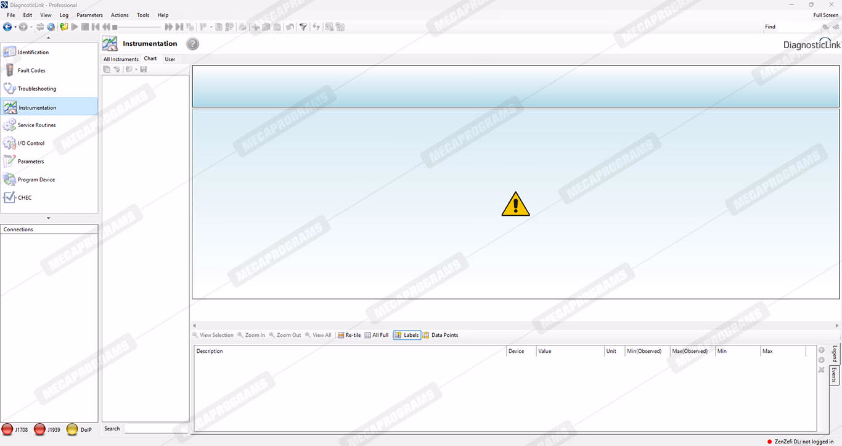
Task: Open the Fault Codes panel
Action: tap(31, 70)
